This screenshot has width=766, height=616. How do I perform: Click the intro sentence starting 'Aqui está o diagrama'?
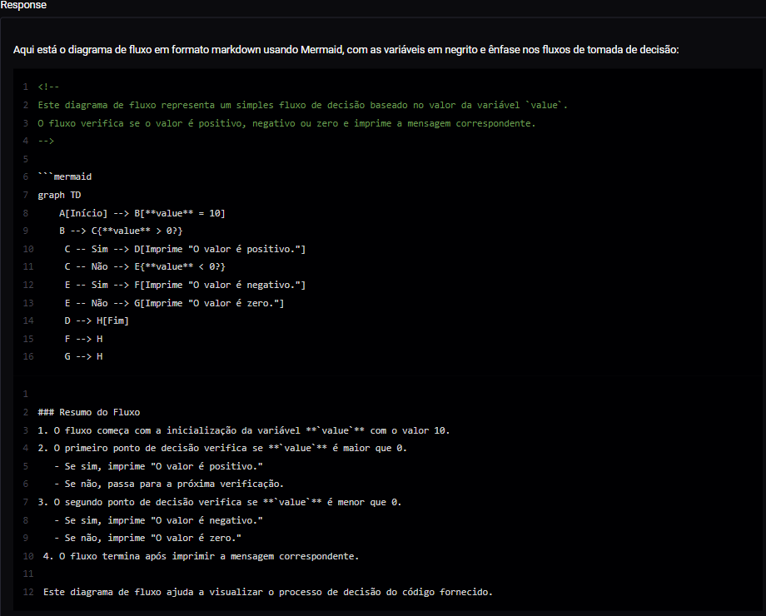pos(346,50)
